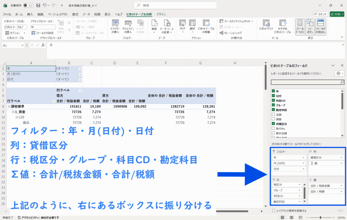Enable レイアウトの更新を保留する checkbox
This screenshot has height=220, width=347.
273,211
